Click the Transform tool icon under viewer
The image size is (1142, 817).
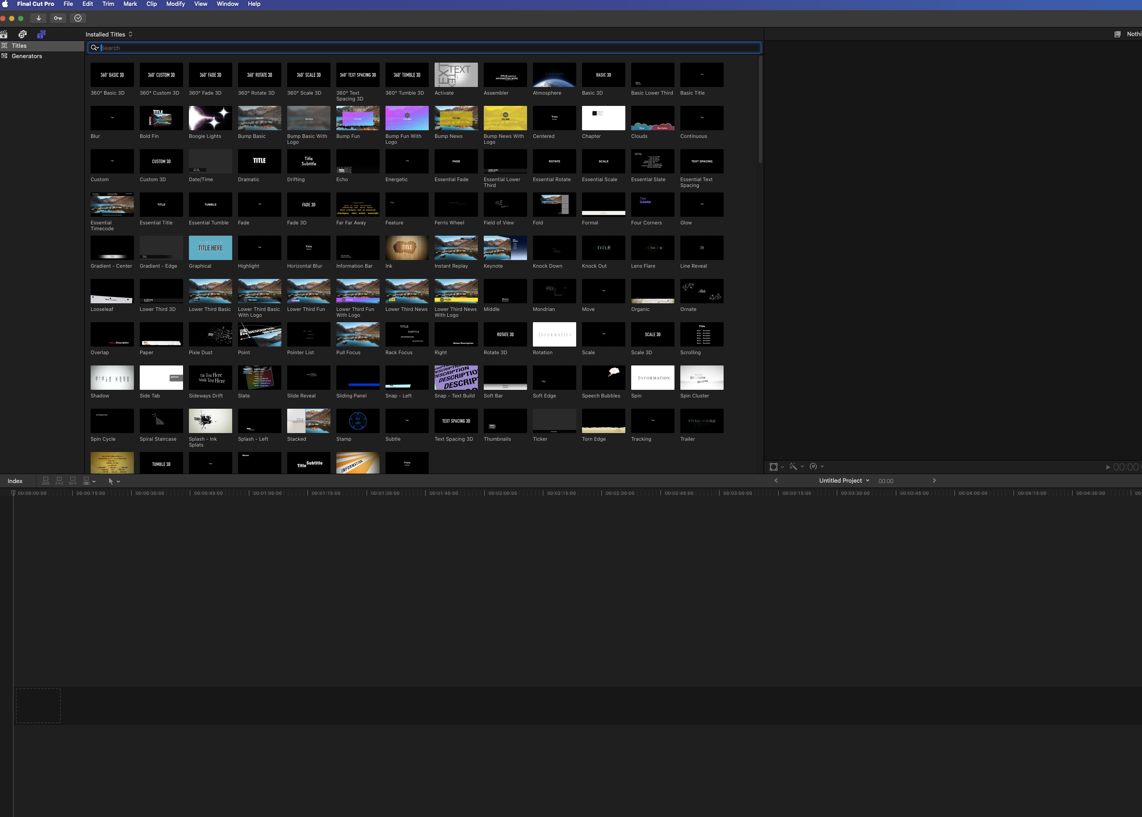[774, 467]
